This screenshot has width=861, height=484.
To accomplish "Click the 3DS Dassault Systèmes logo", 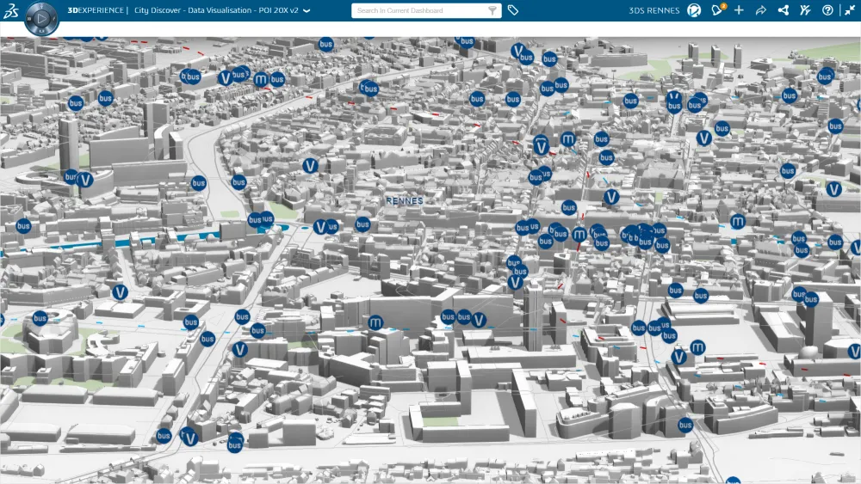I will (11, 10).
